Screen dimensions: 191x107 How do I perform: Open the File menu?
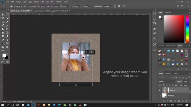point(8,2)
